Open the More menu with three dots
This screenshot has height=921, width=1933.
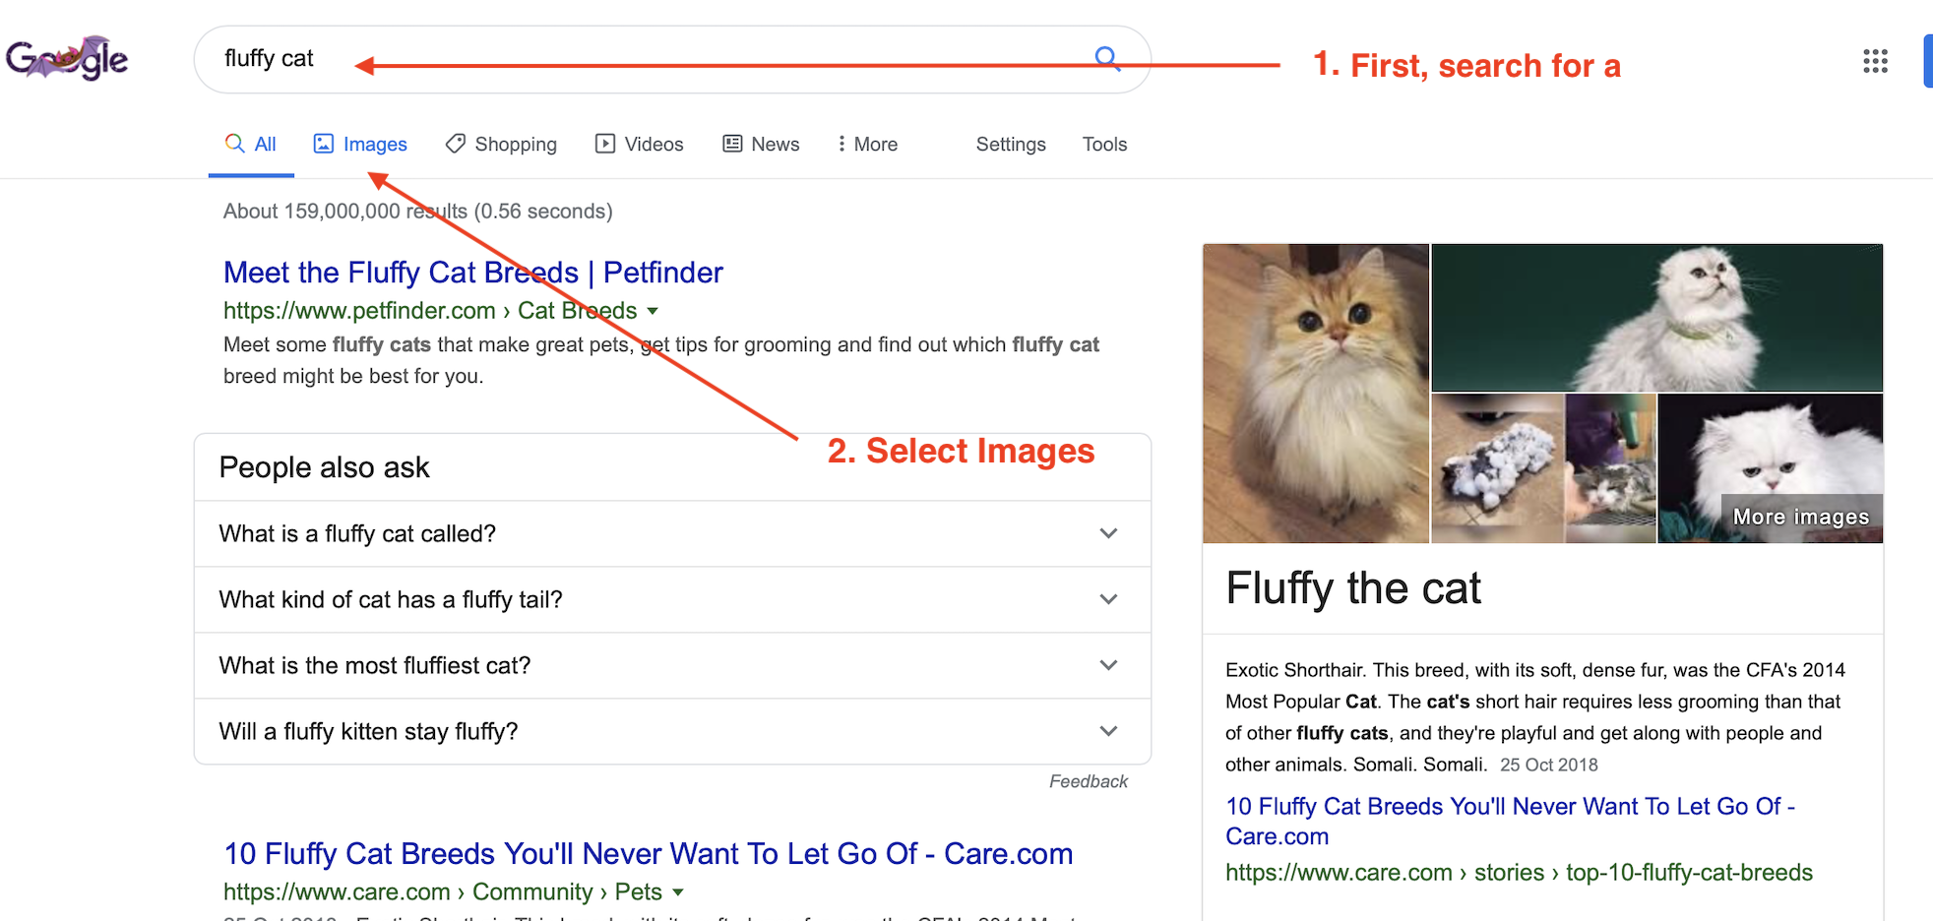[867, 145]
